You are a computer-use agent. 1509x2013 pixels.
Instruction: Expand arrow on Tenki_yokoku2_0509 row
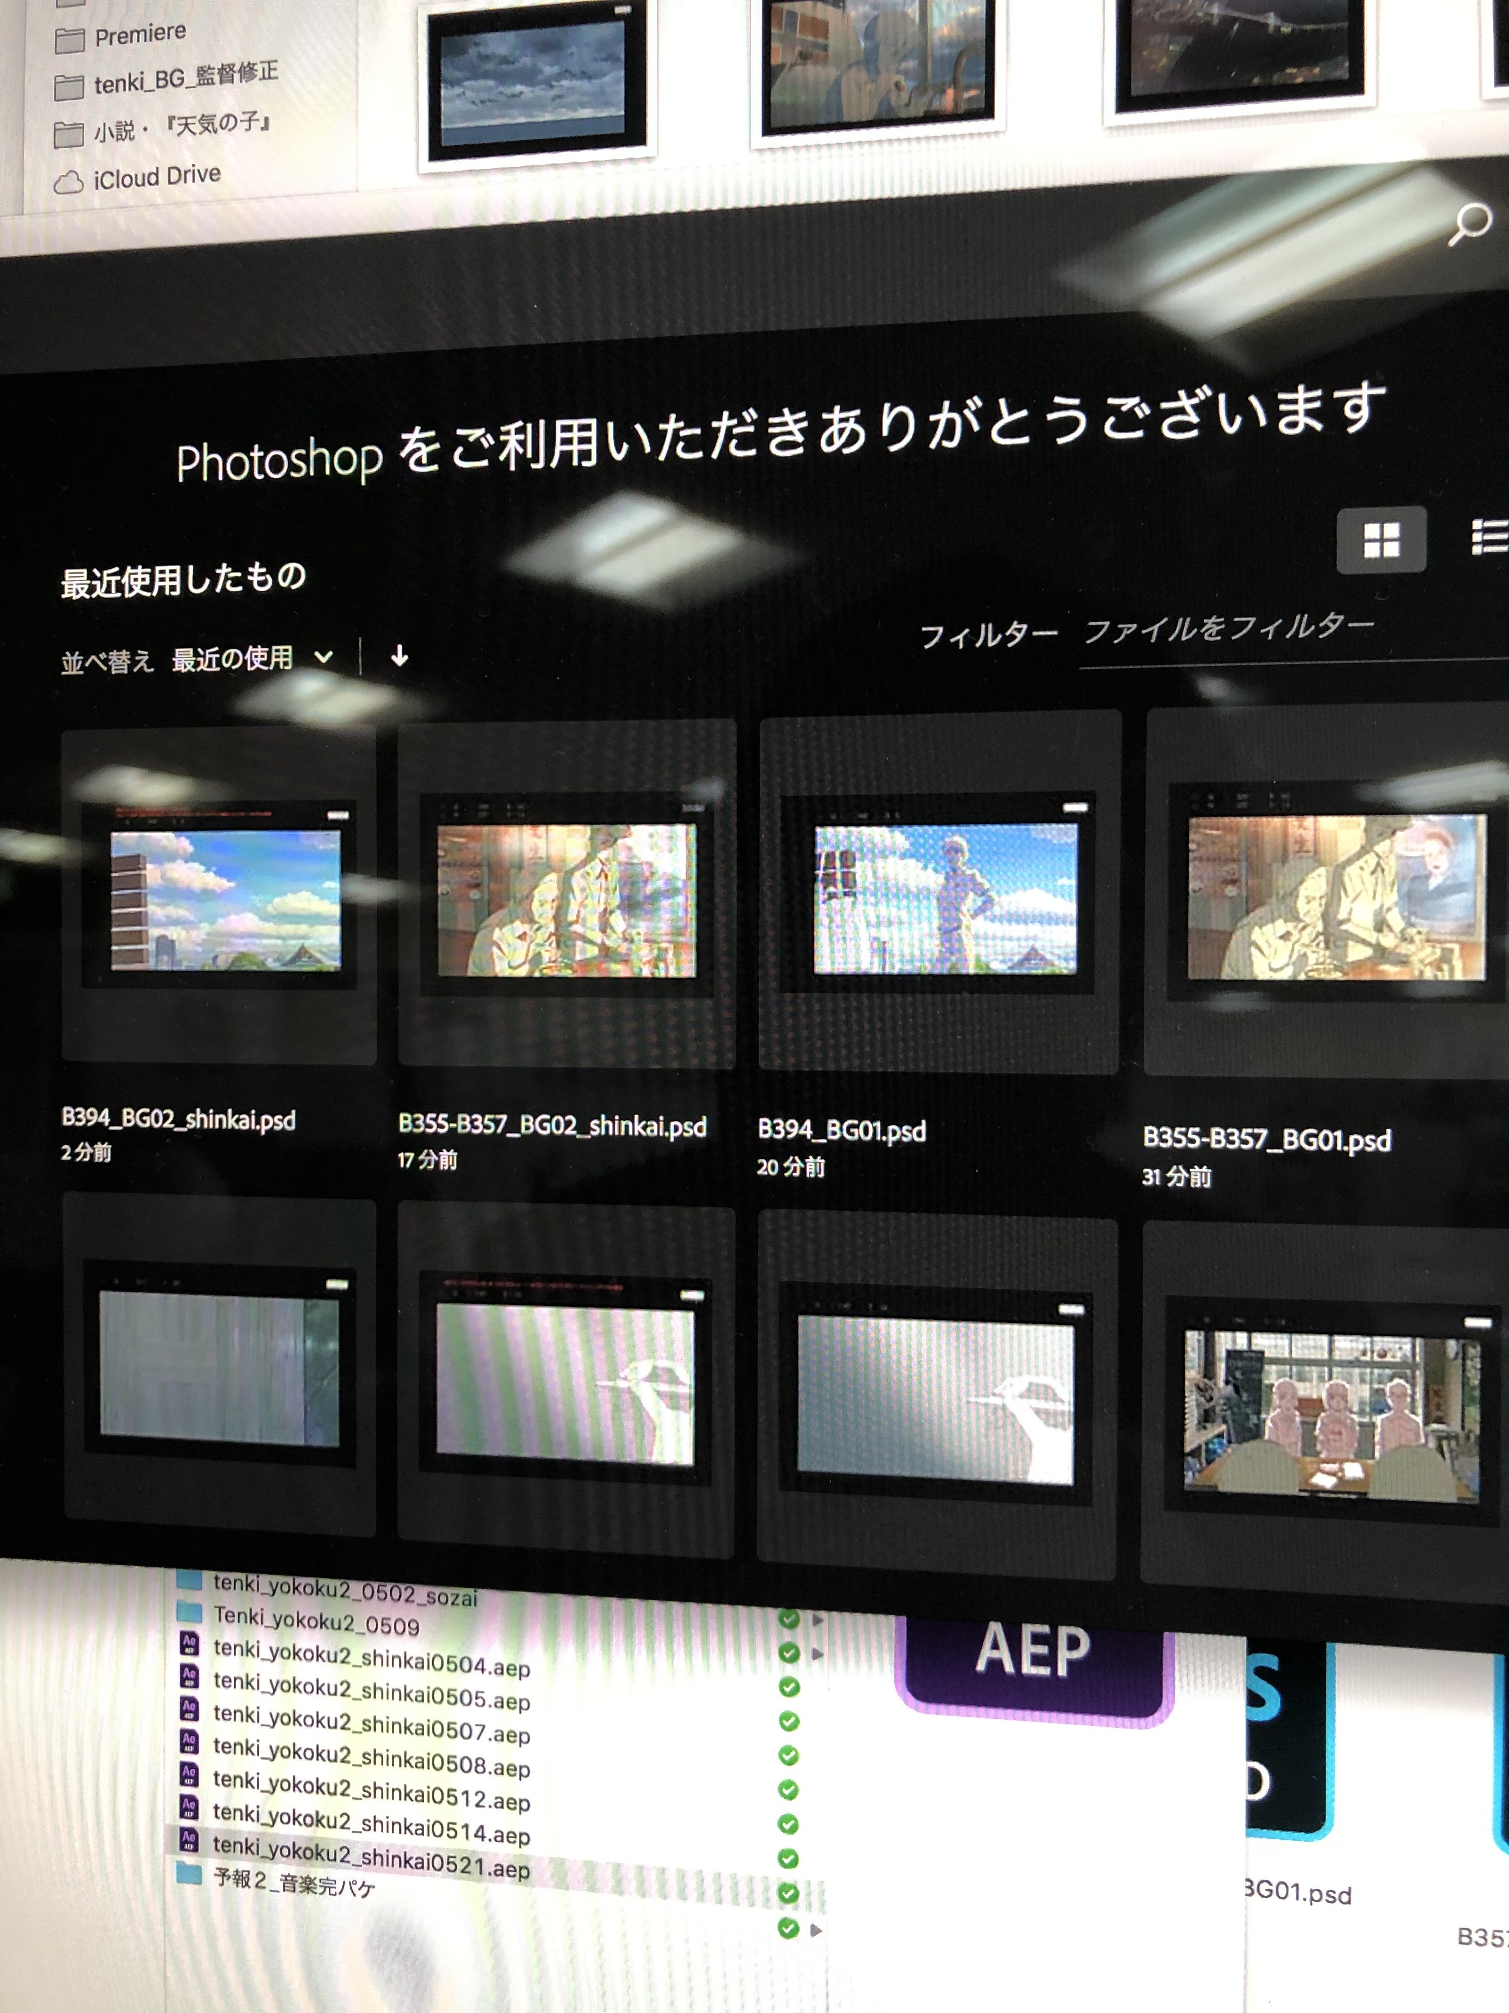point(817,1655)
